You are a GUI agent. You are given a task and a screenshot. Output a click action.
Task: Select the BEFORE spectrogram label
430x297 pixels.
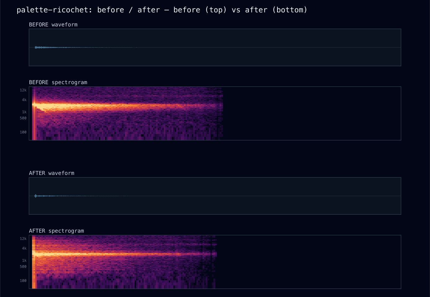(x=58, y=82)
